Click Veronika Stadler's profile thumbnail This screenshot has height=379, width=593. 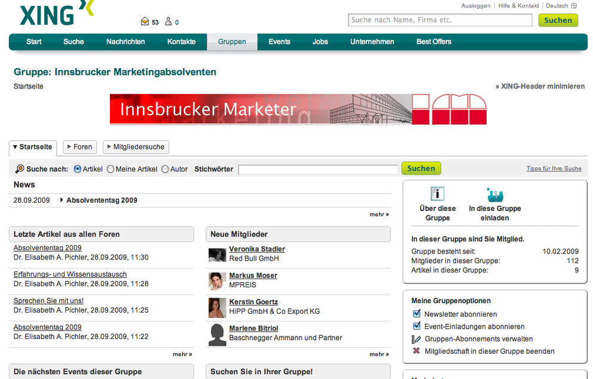pos(217,254)
